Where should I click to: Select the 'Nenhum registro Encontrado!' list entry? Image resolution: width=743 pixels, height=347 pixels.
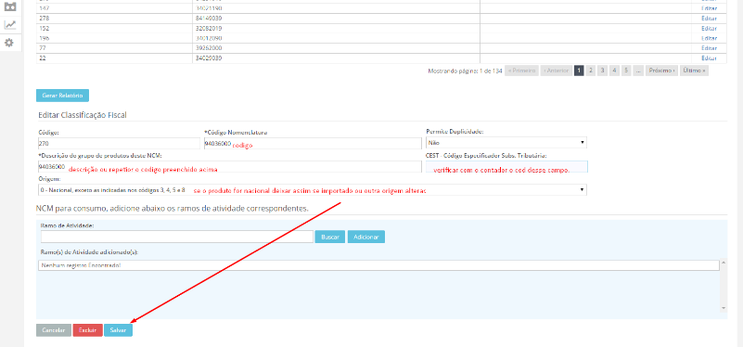(378, 265)
